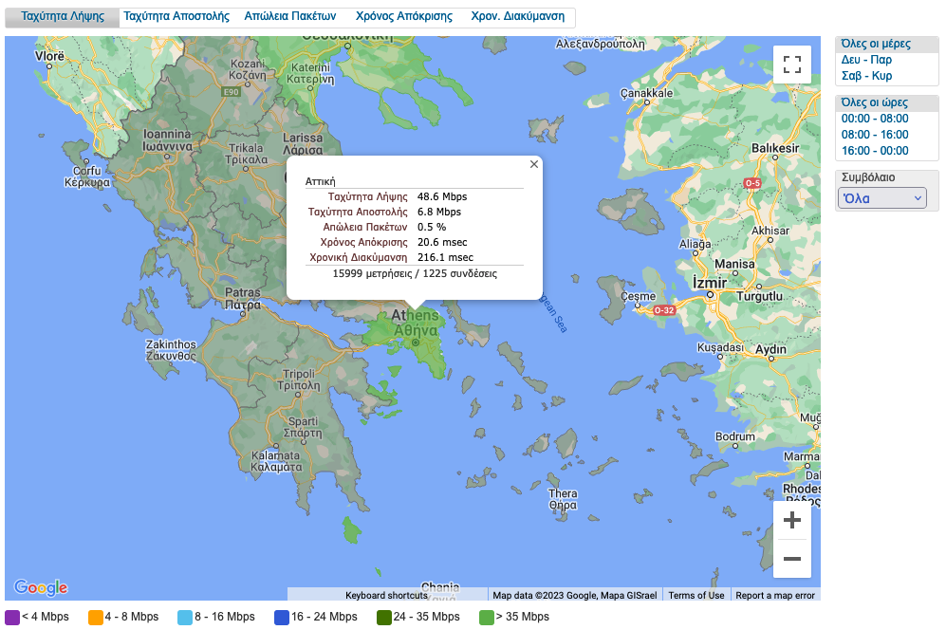Click the E90 road shield near Kozani
The width and height of the screenshot is (946, 630).
232,92
